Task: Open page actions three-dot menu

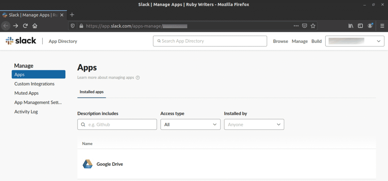Action: tap(296, 26)
